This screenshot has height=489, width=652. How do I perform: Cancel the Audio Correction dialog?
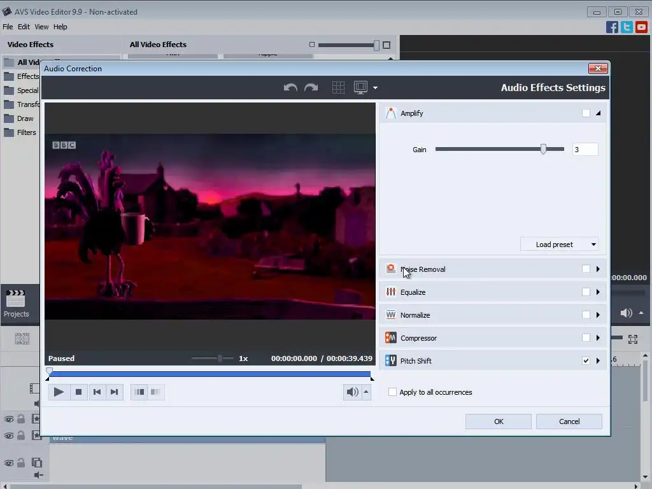569,422
